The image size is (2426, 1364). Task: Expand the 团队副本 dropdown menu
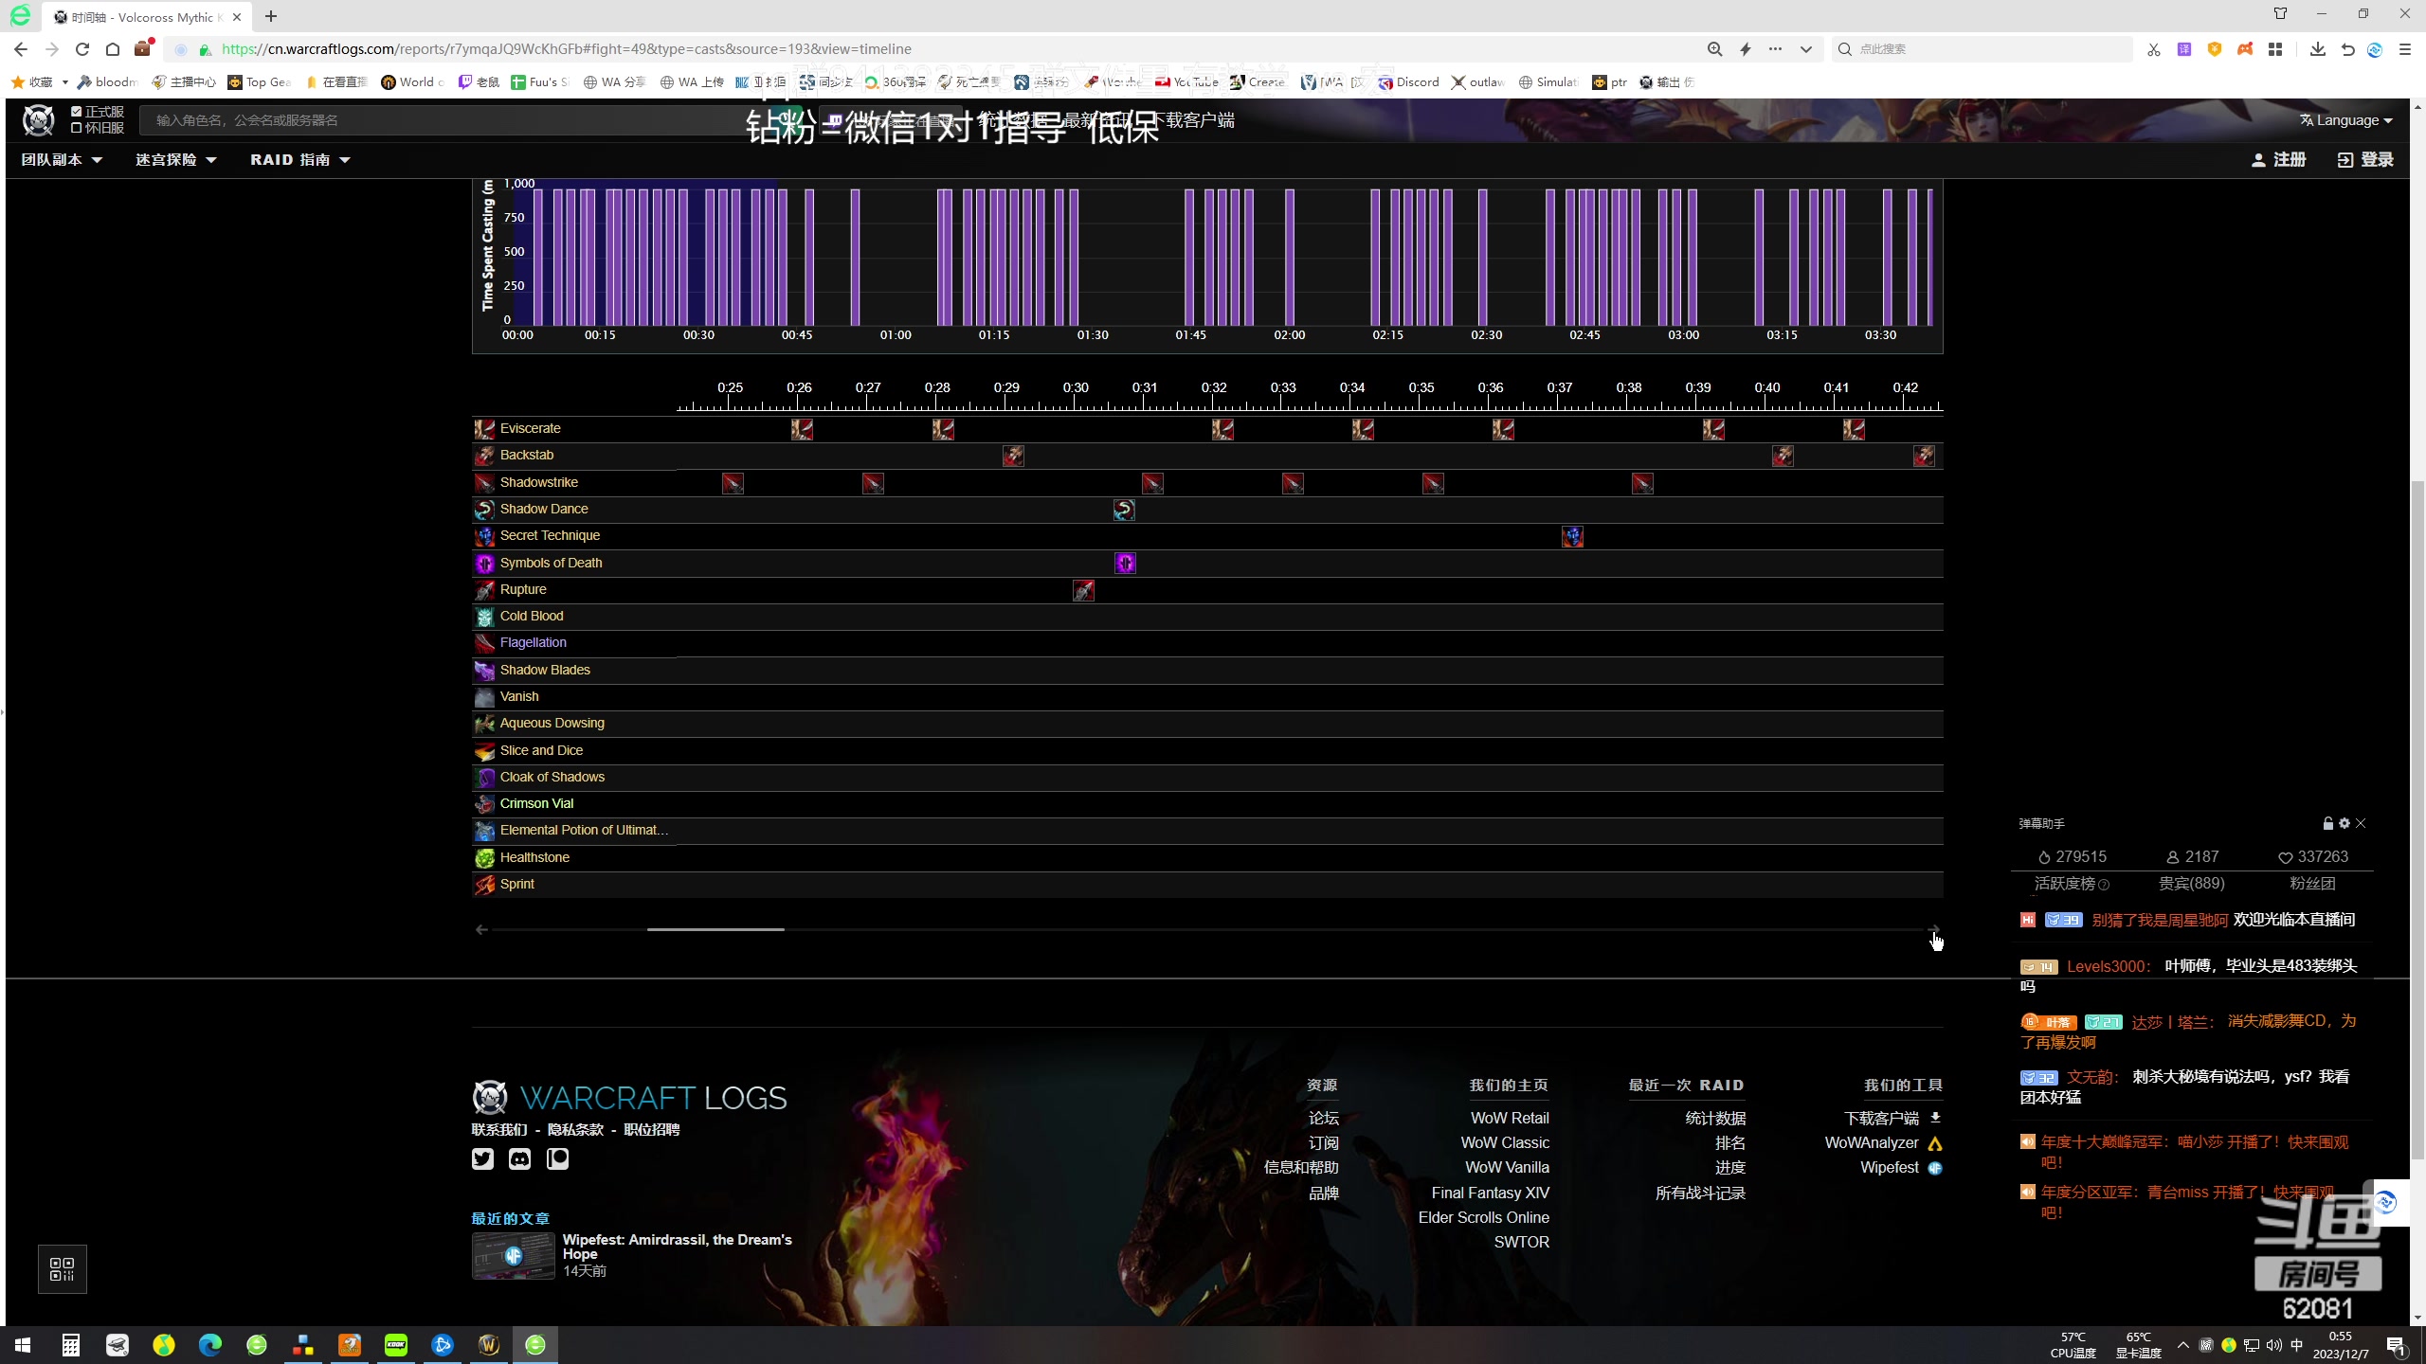[x=62, y=160]
